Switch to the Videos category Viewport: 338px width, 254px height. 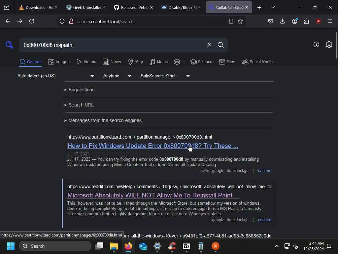[x=86, y=62]
